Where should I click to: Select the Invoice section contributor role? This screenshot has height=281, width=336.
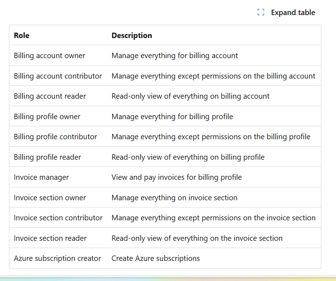(58, 218)
